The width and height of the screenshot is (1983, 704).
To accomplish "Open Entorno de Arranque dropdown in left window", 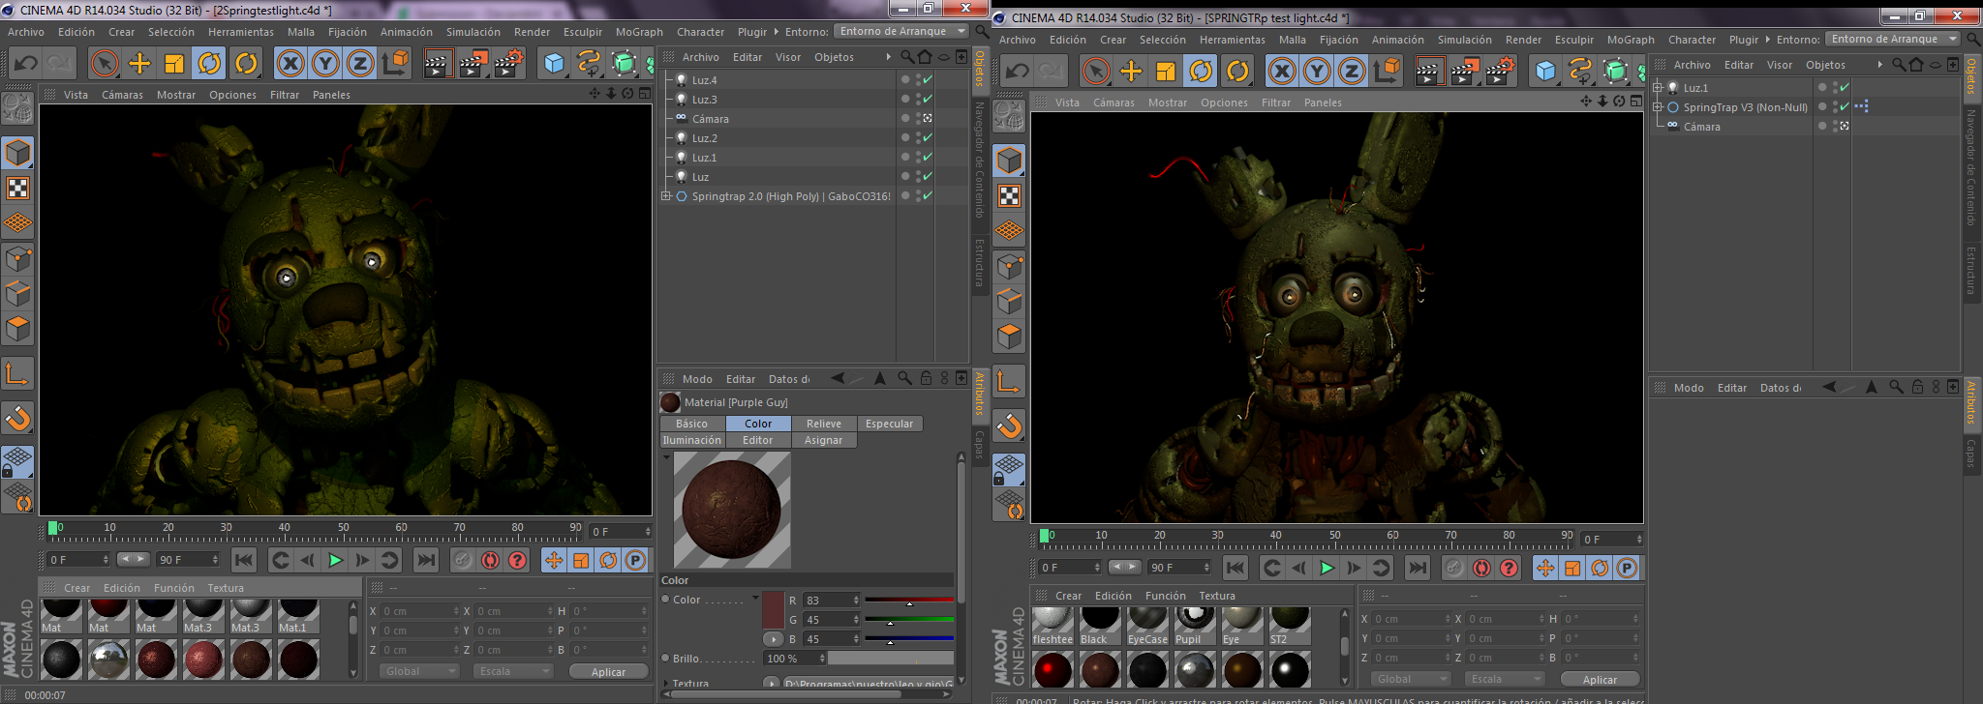I will [x=901, y=31].
